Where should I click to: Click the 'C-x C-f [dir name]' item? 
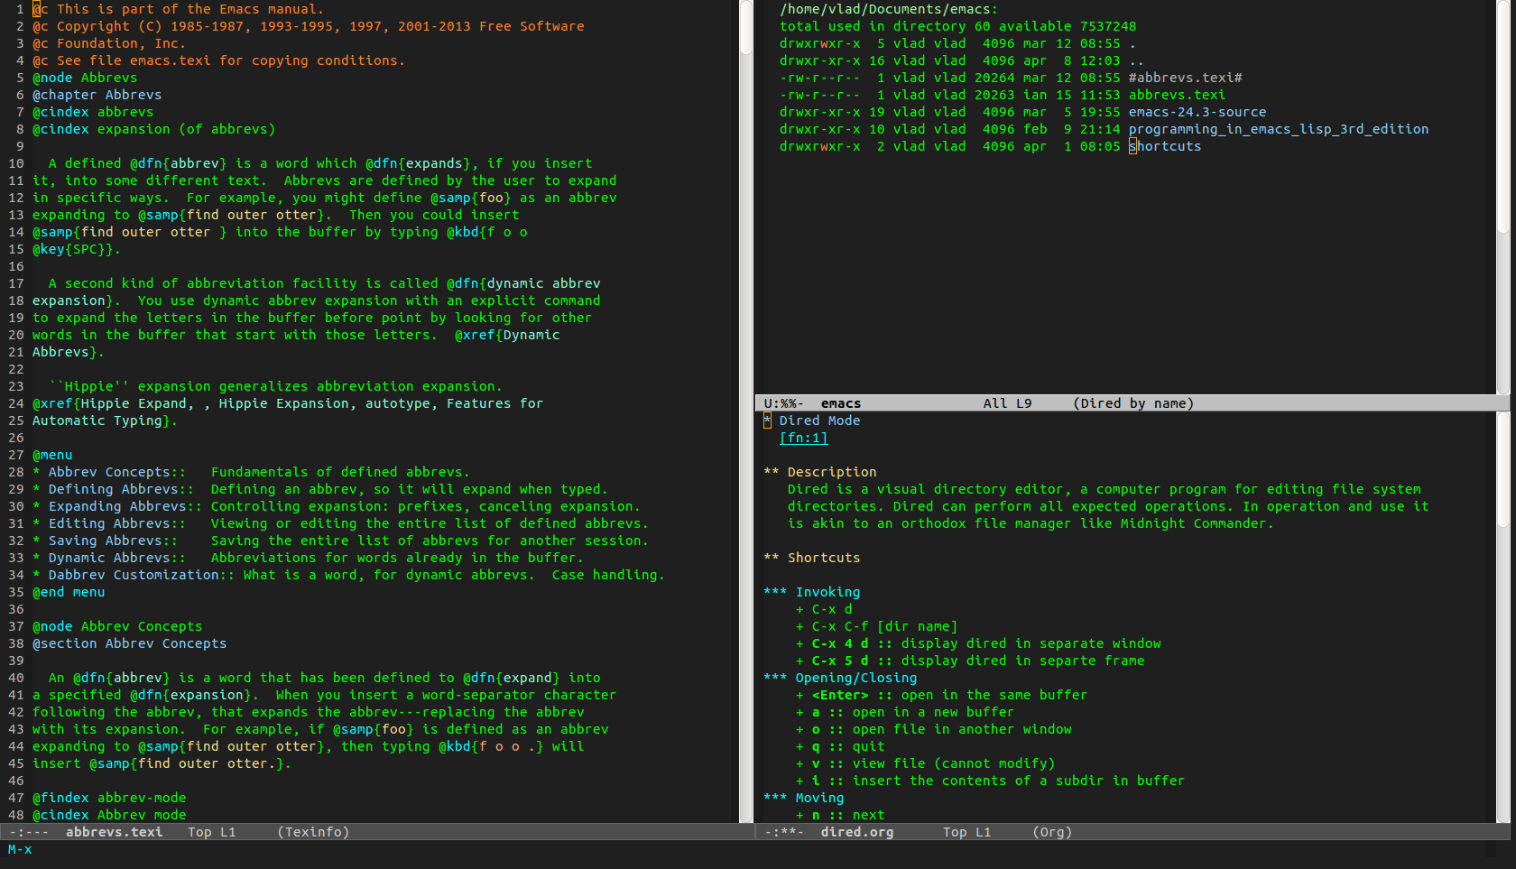[877, 626]
